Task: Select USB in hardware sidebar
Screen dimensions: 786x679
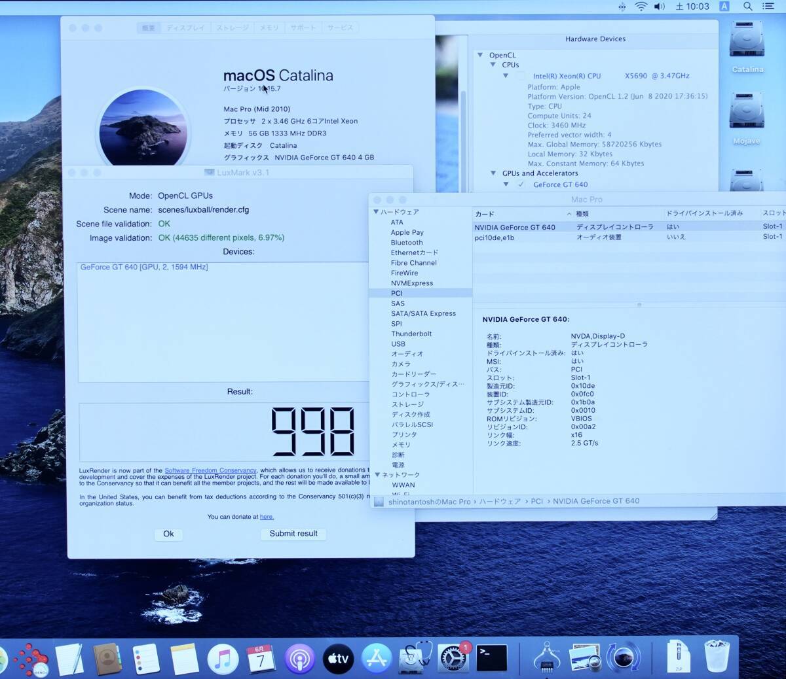Action: (398, 344)
